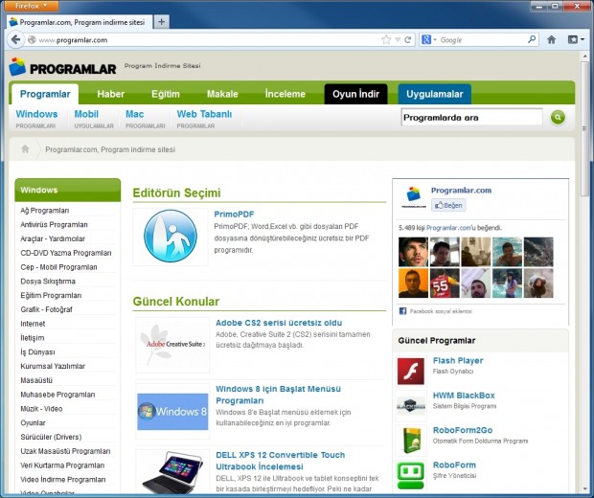Click the Programlar logo

click(x=63, y=67)
